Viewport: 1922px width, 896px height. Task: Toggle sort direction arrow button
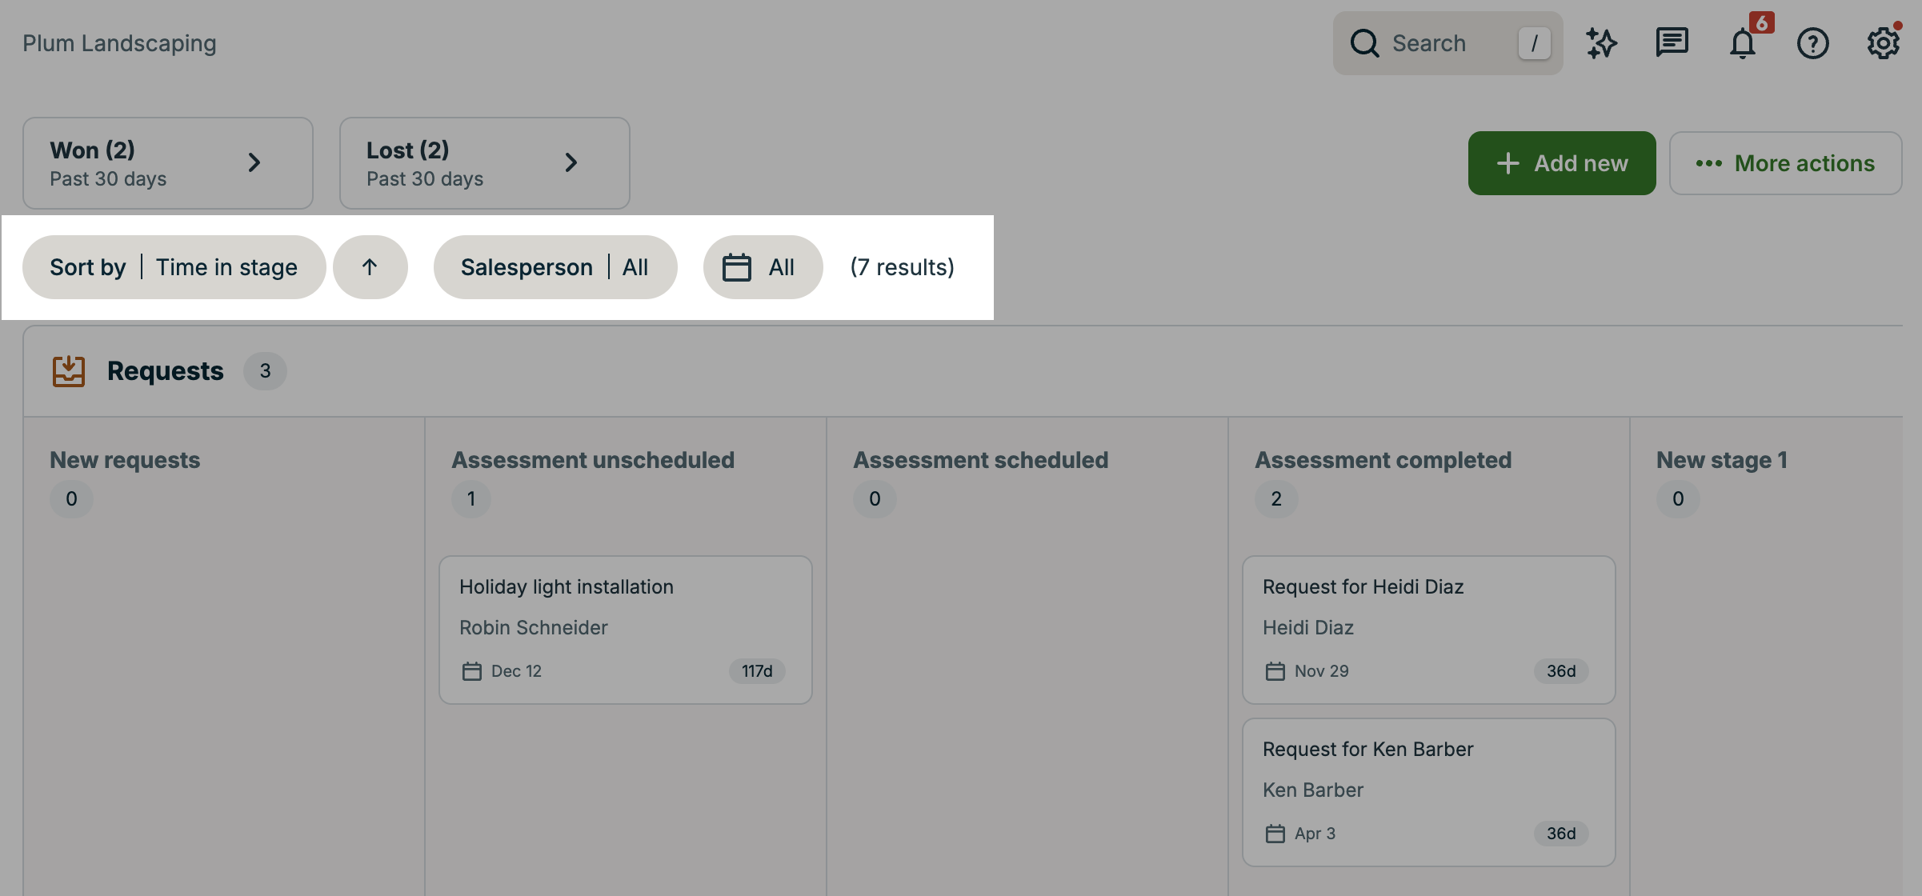[370, 267]
